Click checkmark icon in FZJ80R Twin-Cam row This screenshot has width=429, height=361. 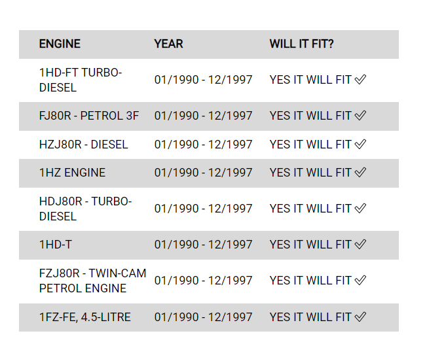pyautogui.click(x=360, y=281)
